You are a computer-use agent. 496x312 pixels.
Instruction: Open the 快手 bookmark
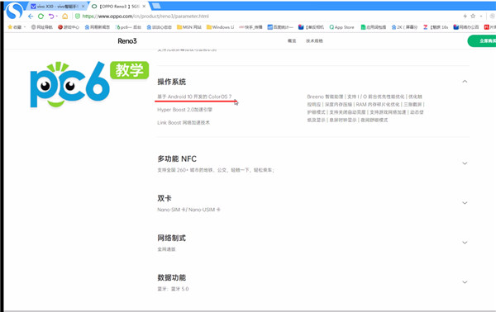(250, 27)
